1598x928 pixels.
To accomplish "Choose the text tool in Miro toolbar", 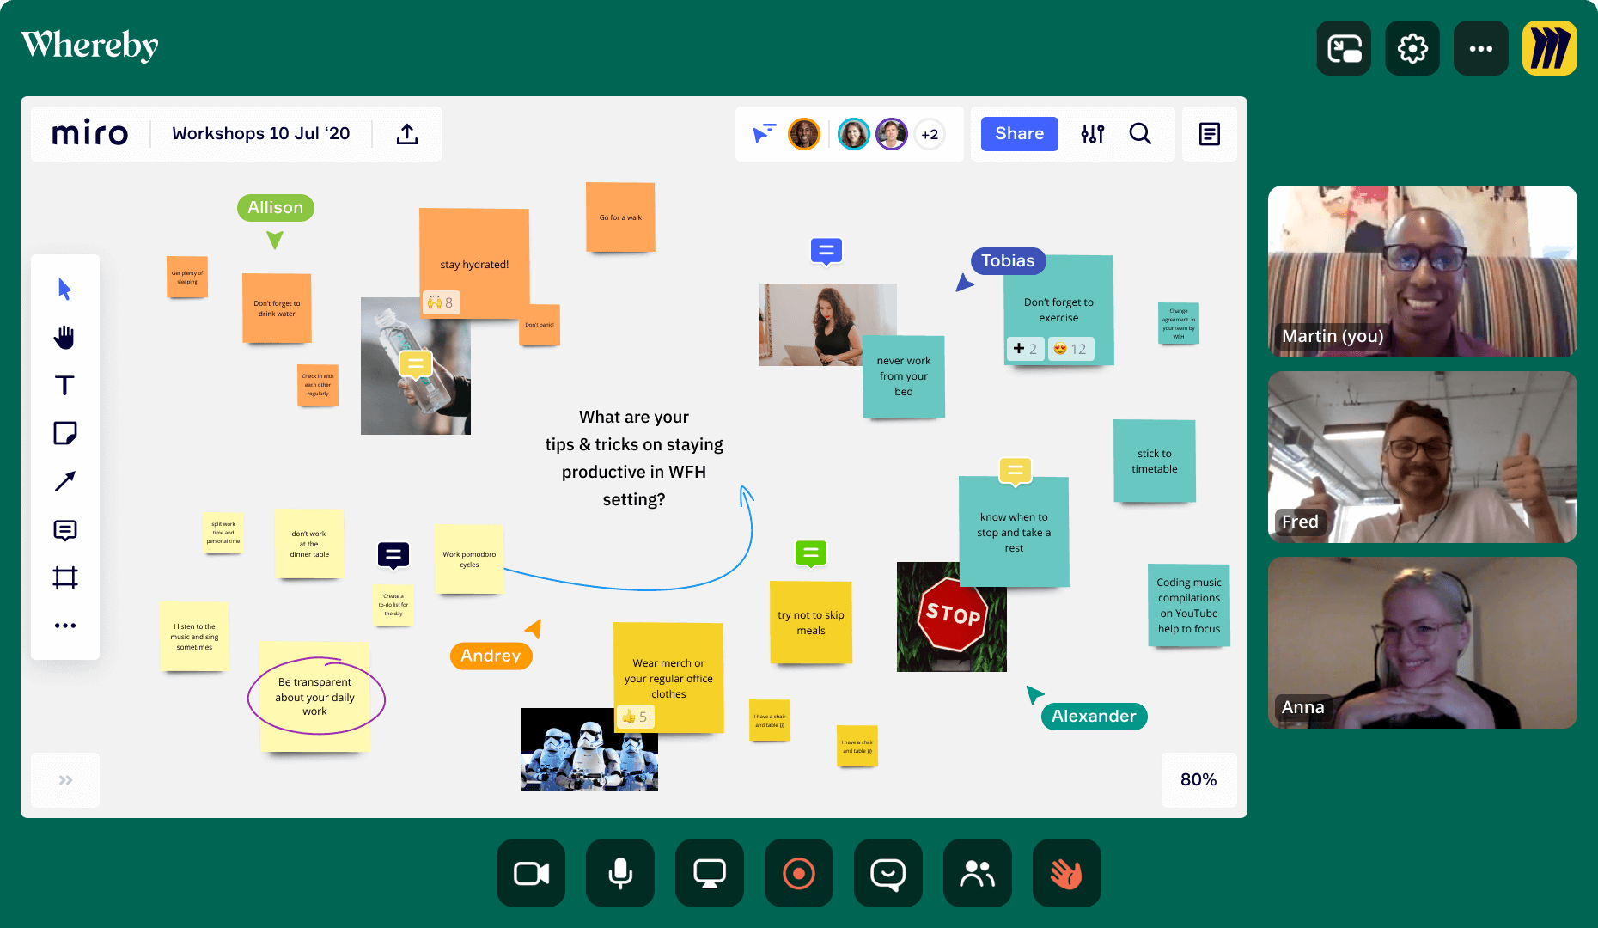I will coord(65,385).
